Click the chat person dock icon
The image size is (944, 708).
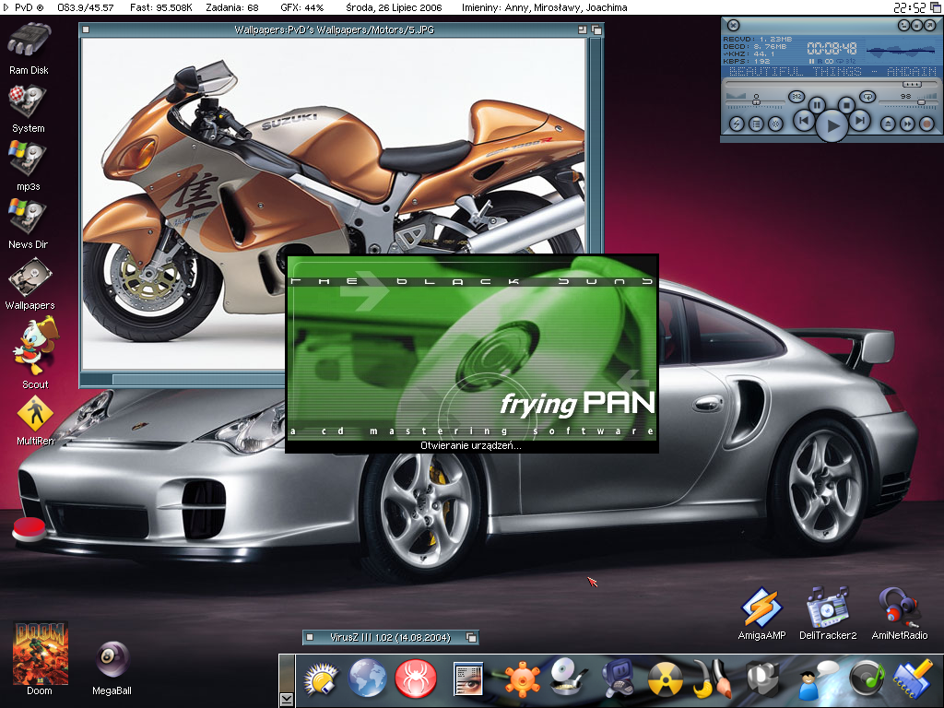click(x=818, y=679)
